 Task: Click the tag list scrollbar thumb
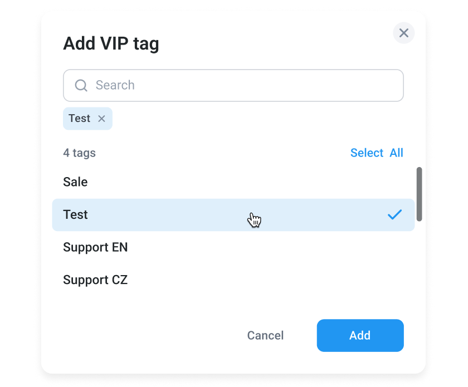419,194
